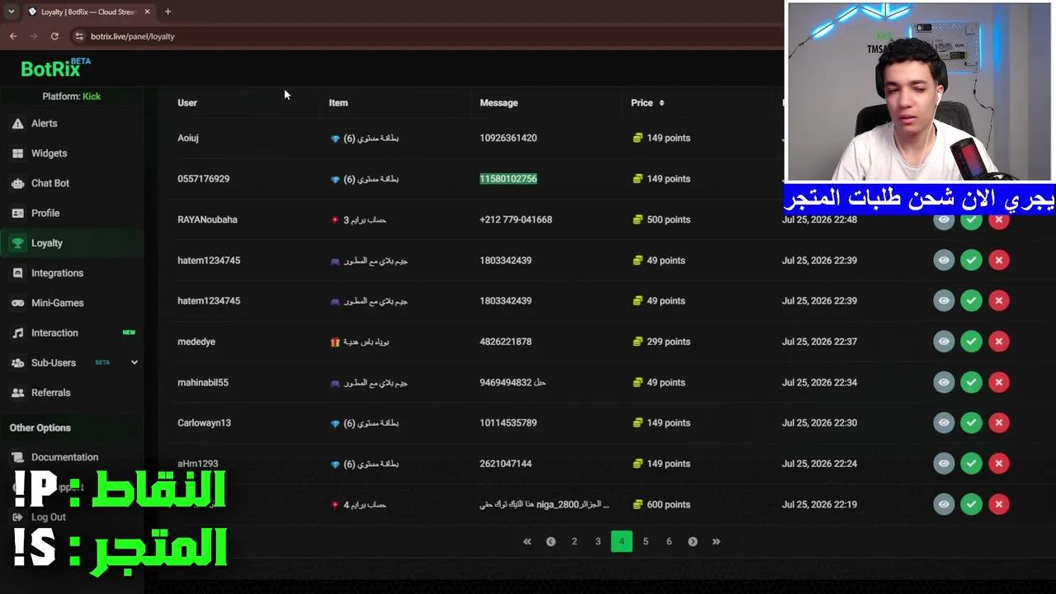The image size is (1056, 594).
Task: Select highlighted message 11580102756
Action: tap(508, 179)
